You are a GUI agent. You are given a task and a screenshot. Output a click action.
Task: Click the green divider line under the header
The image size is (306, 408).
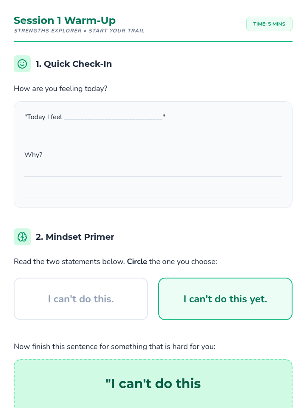pos(153,41)
